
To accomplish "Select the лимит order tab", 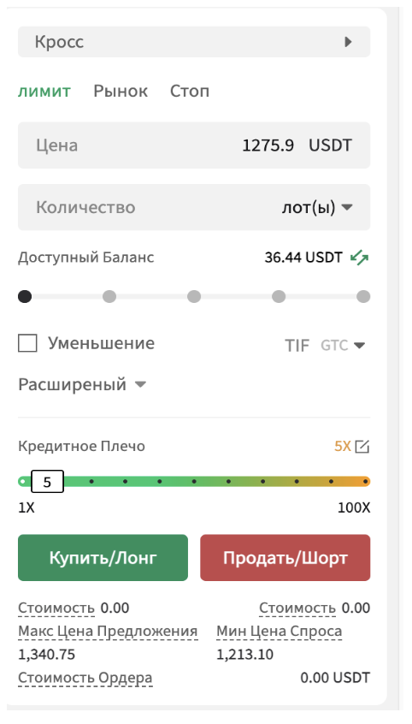I will (44, 91).
